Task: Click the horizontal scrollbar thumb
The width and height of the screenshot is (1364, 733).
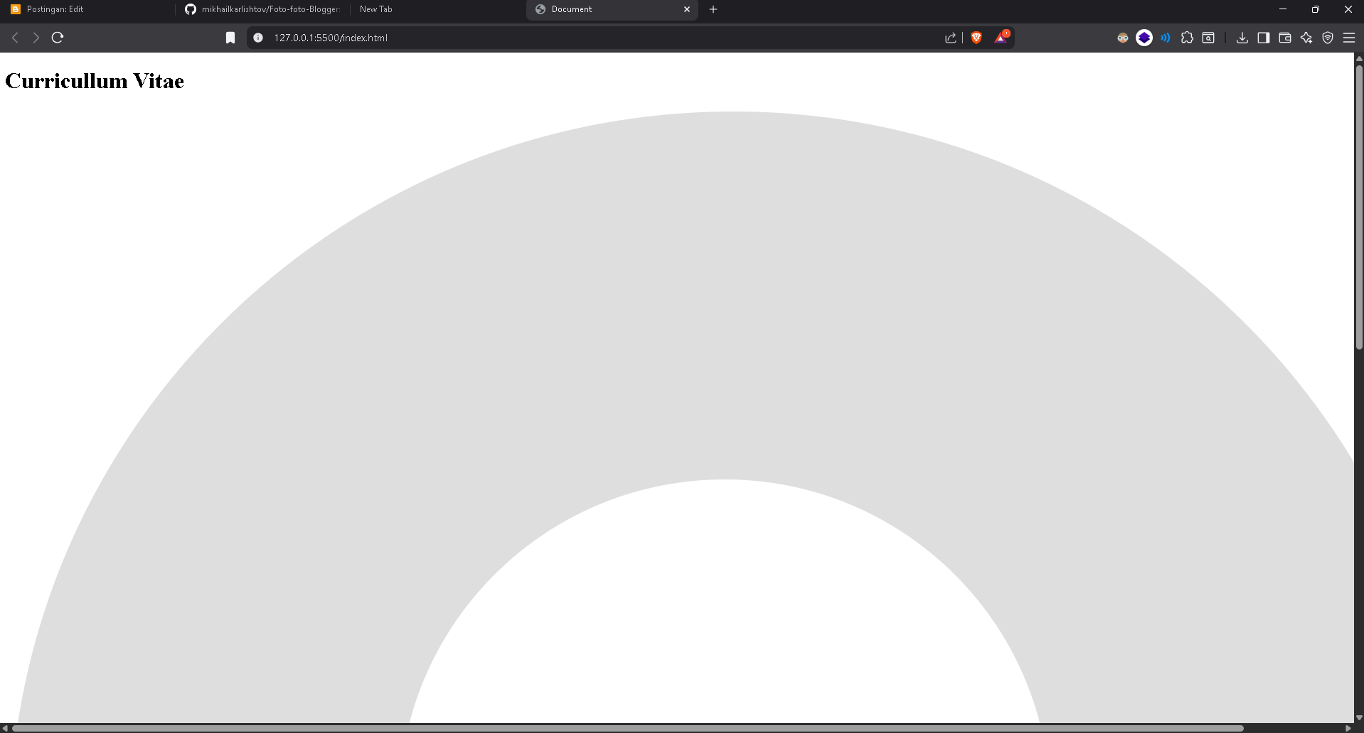Action: click(x=628, y=728)
